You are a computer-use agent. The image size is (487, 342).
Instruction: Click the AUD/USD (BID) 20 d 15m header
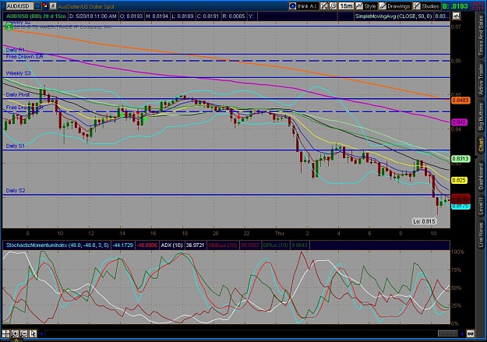coord(34,16)
